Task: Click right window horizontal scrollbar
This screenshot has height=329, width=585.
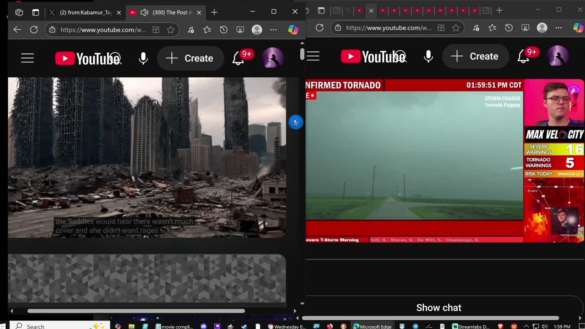Action: 431,318
